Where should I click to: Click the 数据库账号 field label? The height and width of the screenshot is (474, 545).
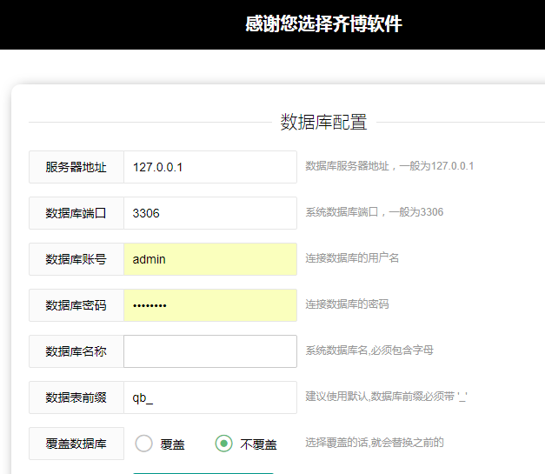[76, 259]
